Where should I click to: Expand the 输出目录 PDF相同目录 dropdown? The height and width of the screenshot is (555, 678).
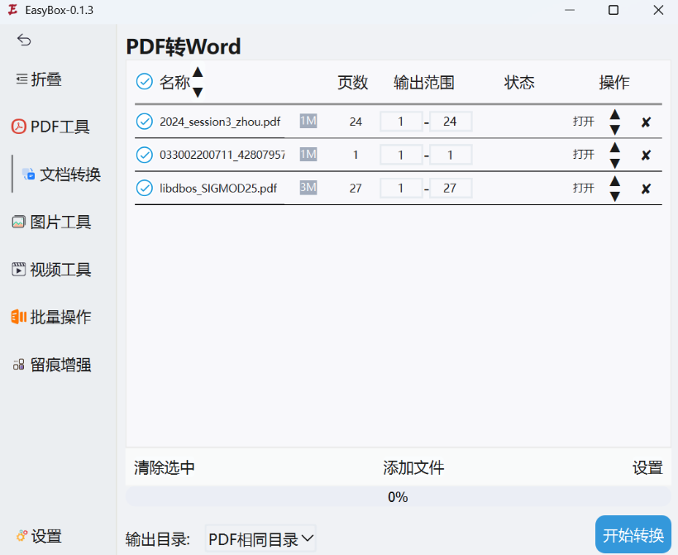coord(260,539)
